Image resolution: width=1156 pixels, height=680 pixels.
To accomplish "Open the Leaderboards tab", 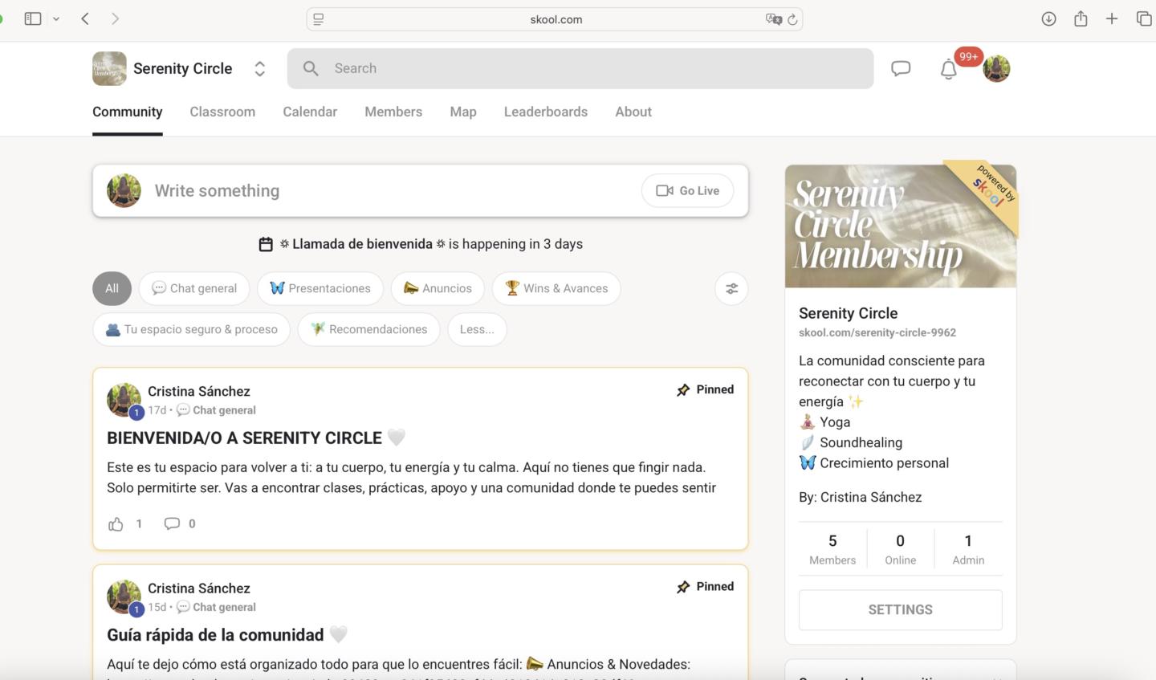I will click(546, 112).
